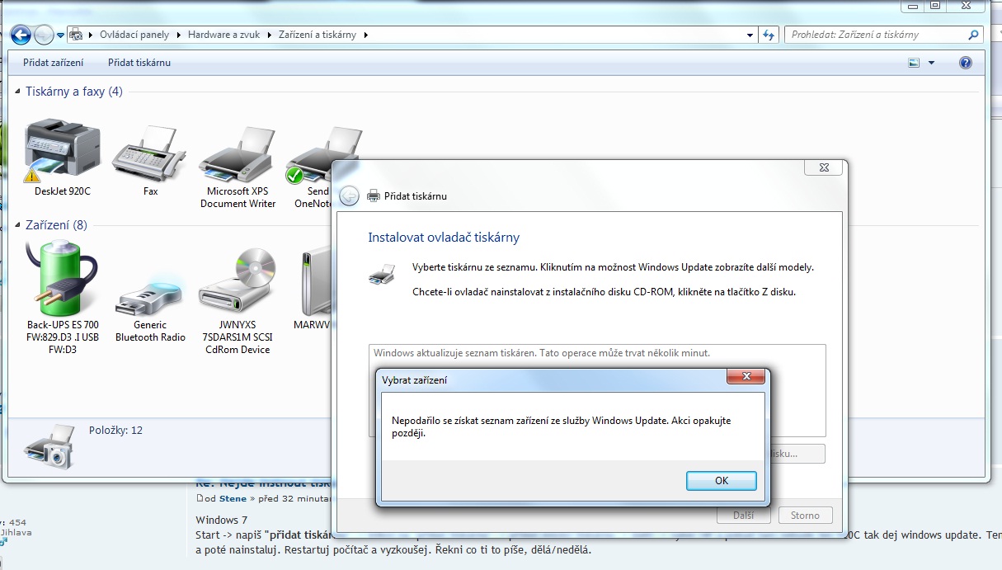Image resolution: width=1002 pixels, height=570 pixels.
Task: Click the Instalovat ovladač tiskárny heading
Action: coord(444,238)
